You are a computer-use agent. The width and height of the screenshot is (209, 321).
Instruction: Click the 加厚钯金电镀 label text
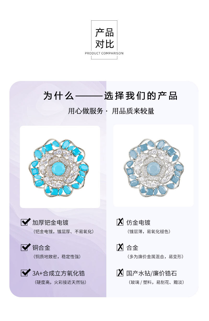pos(50,222)
